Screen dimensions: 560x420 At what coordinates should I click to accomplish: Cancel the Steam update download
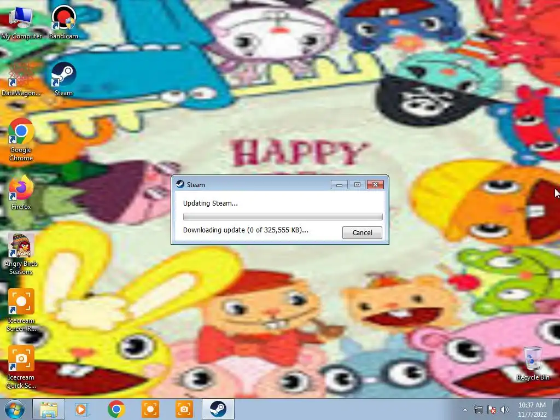(x=362, y=232)
